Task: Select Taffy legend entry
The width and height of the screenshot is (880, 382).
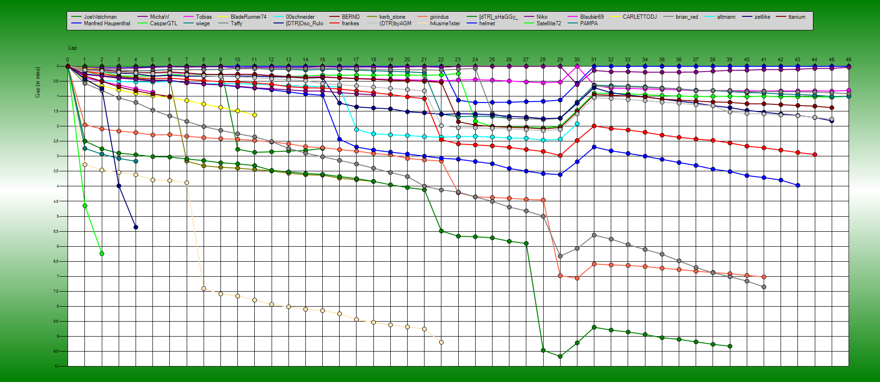Action: point(236,23)
